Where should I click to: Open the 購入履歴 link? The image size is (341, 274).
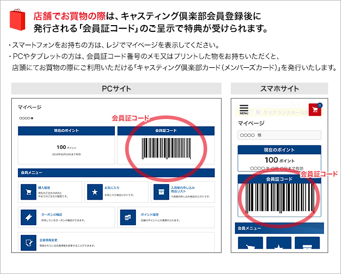pos(44,188)
